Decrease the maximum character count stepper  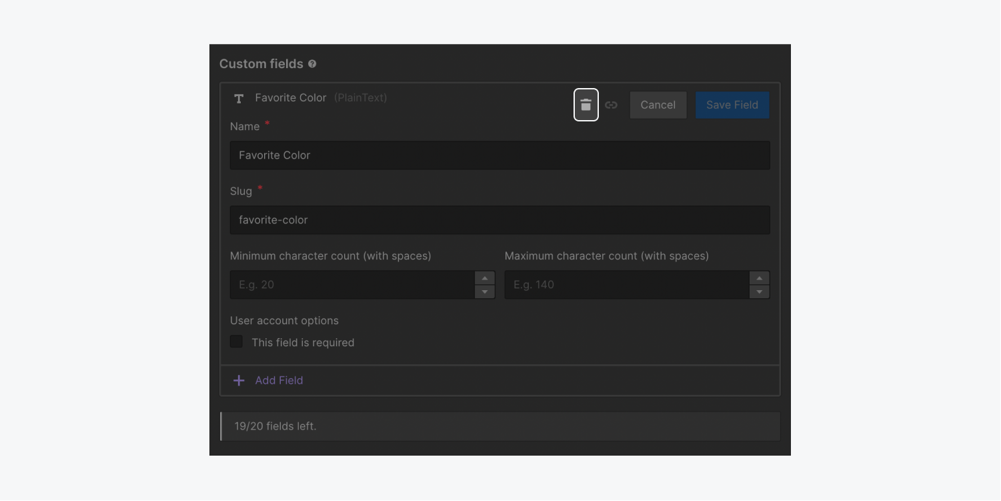(x=760, y=292)
